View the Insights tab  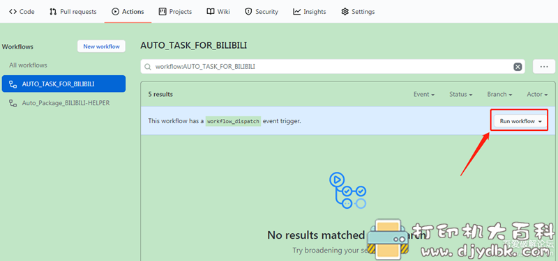coord(310,12)
